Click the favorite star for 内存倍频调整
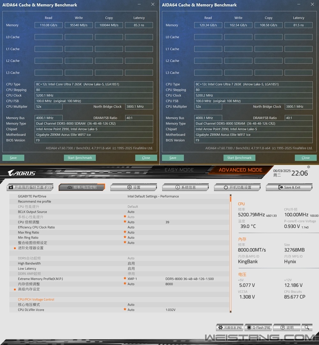319x345 pixels. tap(125, 284)
